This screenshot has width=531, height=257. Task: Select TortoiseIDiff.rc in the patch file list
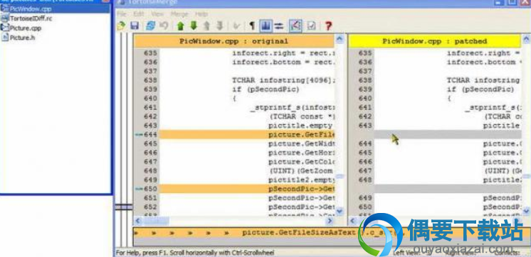[31, 18]
